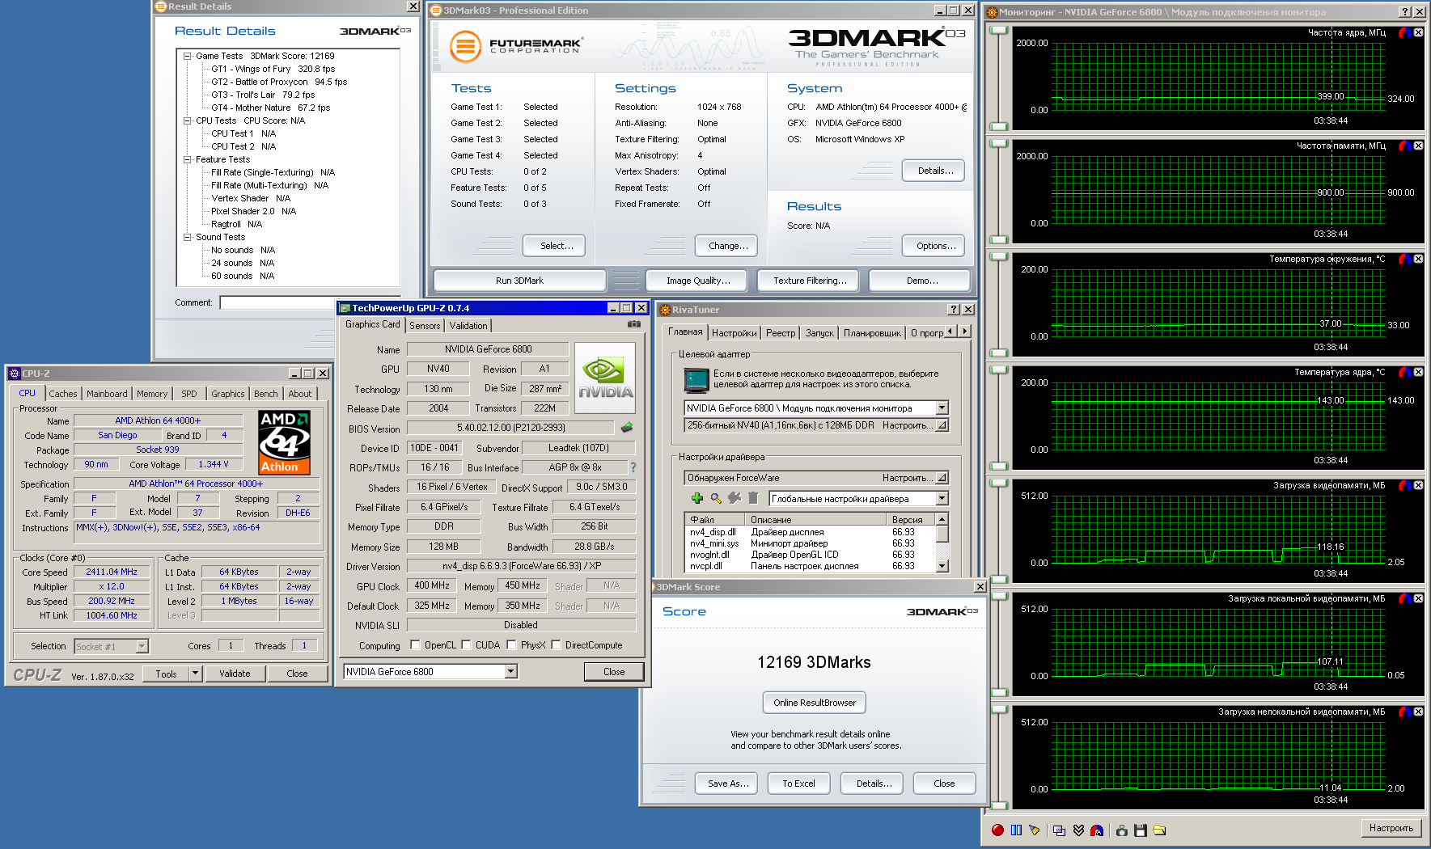Click the To Excel button
This screenshot has width=1431, height=849.
pos(798,784)
